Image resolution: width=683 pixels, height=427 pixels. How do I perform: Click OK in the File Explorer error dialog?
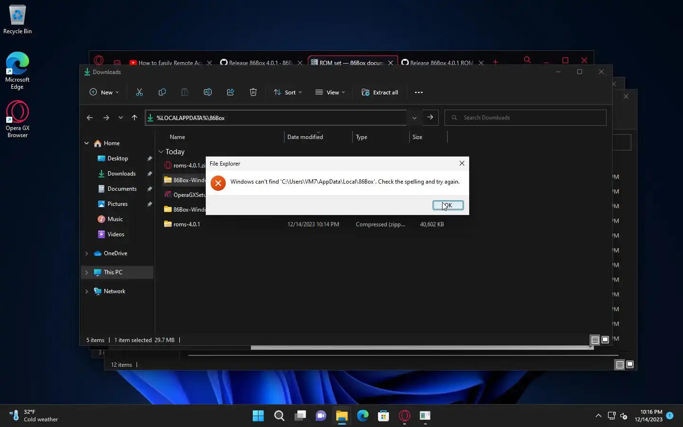(448, 205)
